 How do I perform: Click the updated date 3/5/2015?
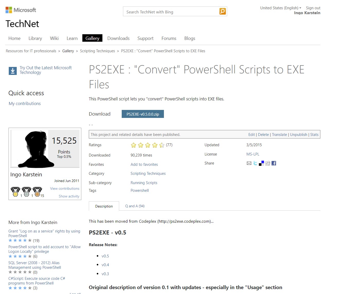point(254,145)
